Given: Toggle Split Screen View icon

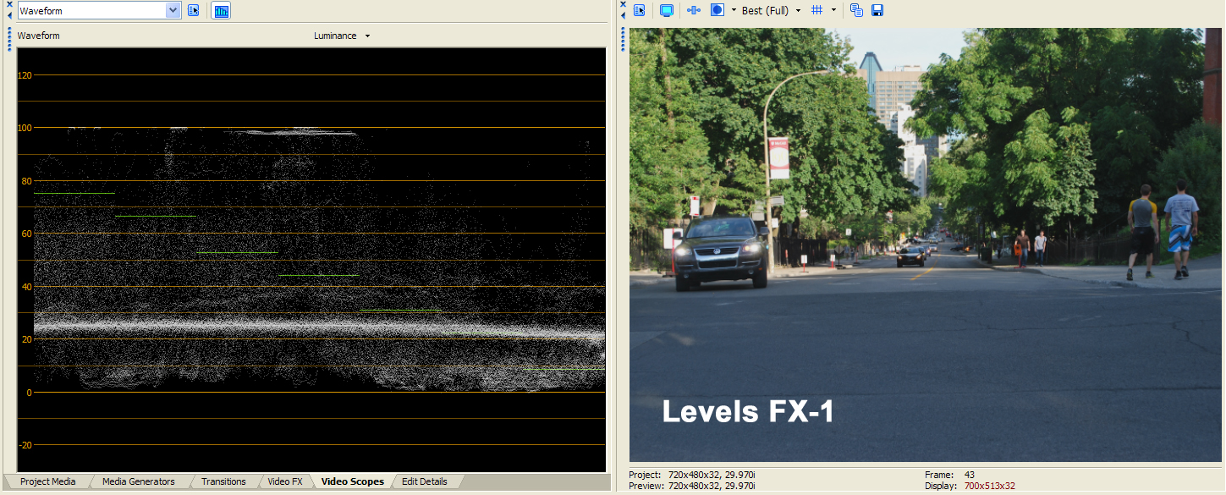Looking at the screenshot, I should [717, 10].
